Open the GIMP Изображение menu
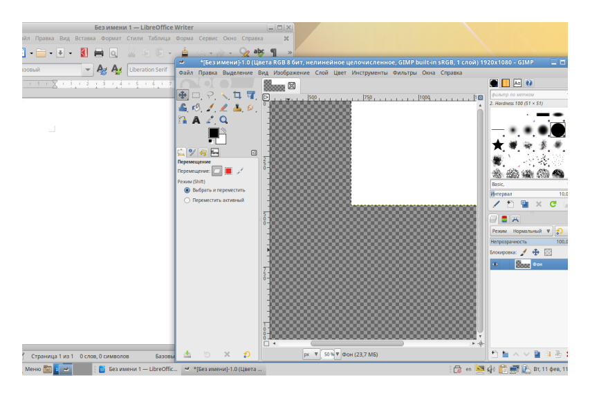The height and width of the screenshot is (398, 590). coord(291,73)
